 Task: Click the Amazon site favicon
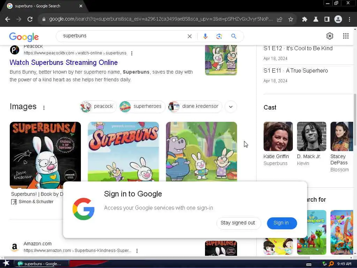[15, 247]
